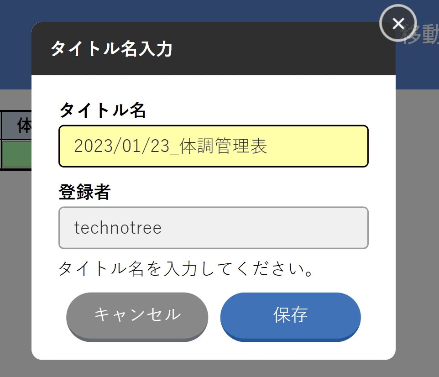Viewport: 439px width, 377px height.
Task: Click the 保存 button to save
Action: pos(290,316)
